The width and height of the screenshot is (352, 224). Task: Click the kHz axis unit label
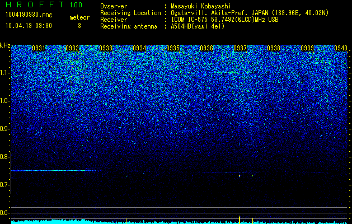(5, 45)
